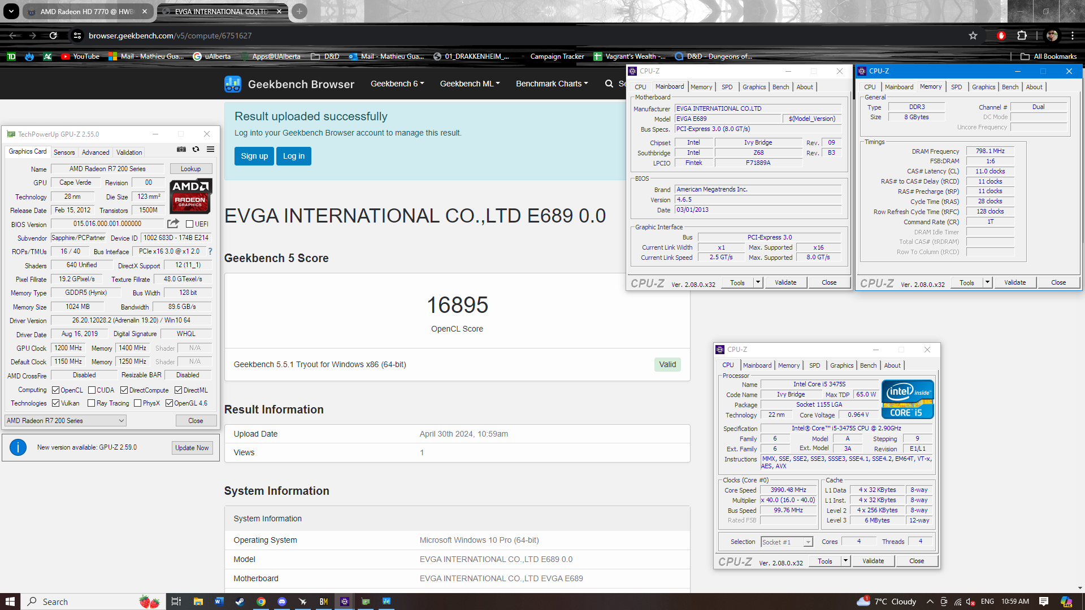
Task: Click the site information icon in address bar
Action: (x=77, y=36)
